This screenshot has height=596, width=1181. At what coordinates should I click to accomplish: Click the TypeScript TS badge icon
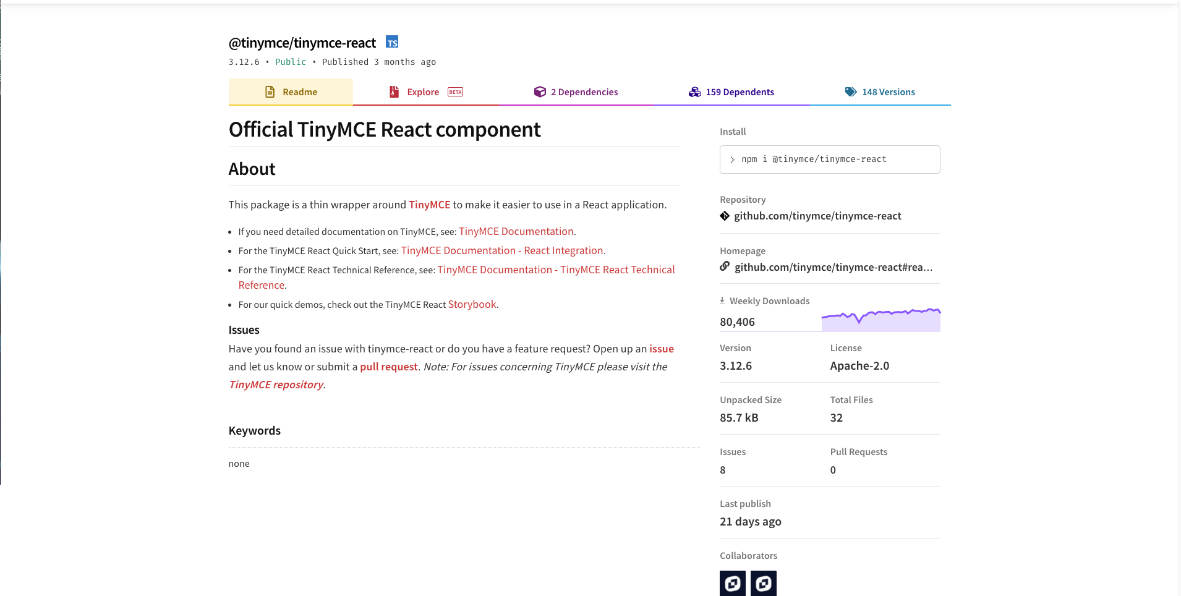pos(392,42)
